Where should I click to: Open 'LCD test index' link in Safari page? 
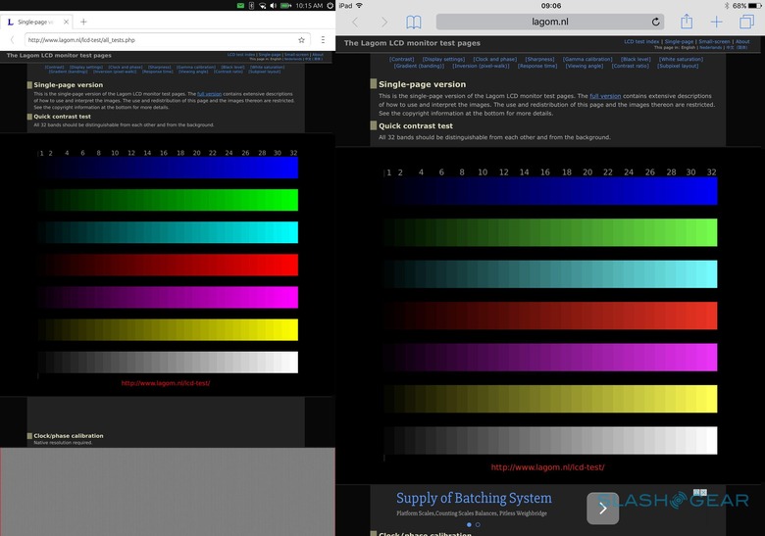(x=641, y=42)
